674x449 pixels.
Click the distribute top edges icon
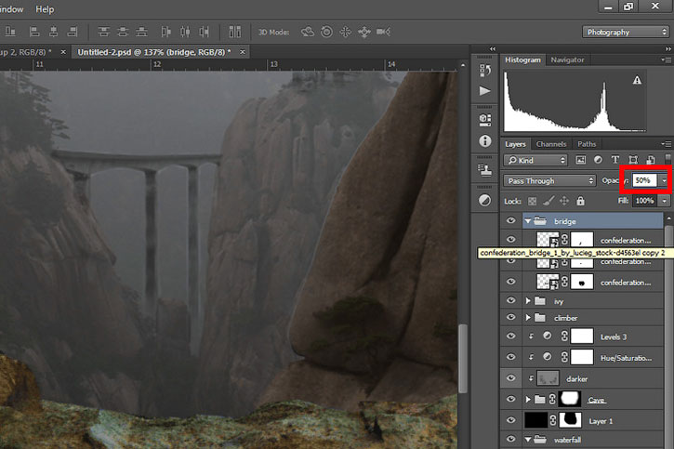click(103, 32)
